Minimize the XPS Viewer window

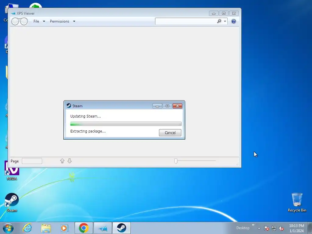tap(214, 13)
